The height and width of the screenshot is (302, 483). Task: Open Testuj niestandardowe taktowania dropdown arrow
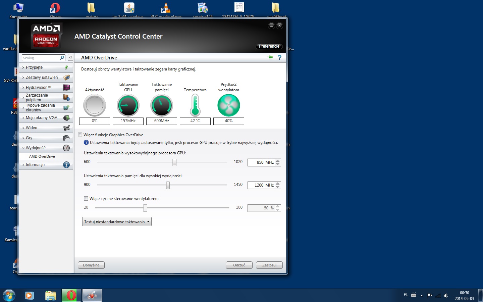tap(148, 221)
